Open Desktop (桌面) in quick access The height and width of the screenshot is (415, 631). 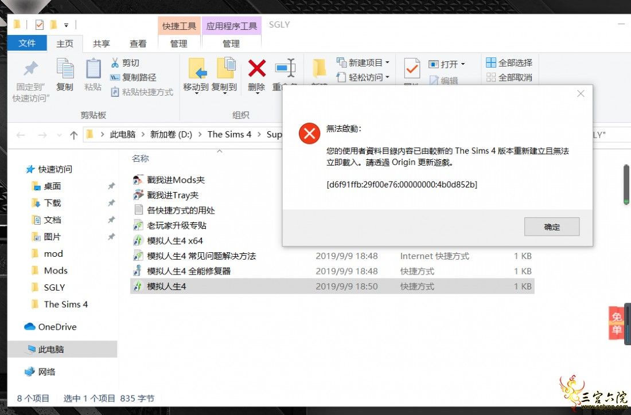coord(46,186)
